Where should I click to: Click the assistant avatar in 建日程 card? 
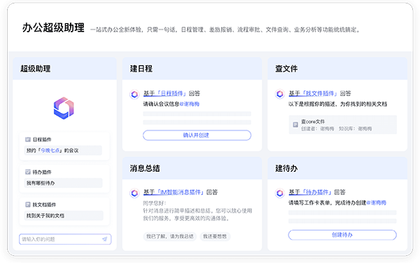point(134,94)
